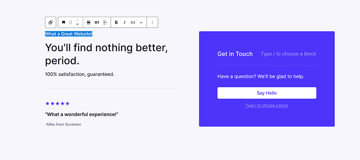
Task: Click the five-star rating row
Action: coord(58,104)
